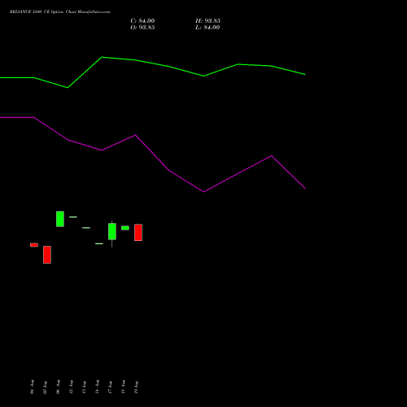
Task: Click the red candle above 05 Aug
Action: click(47, 255)
